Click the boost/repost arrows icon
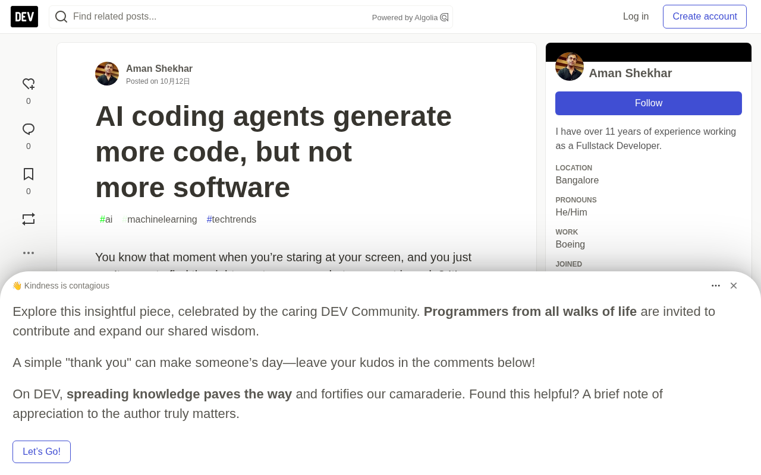Screen dimensions: 761x475 coord(29,219)
